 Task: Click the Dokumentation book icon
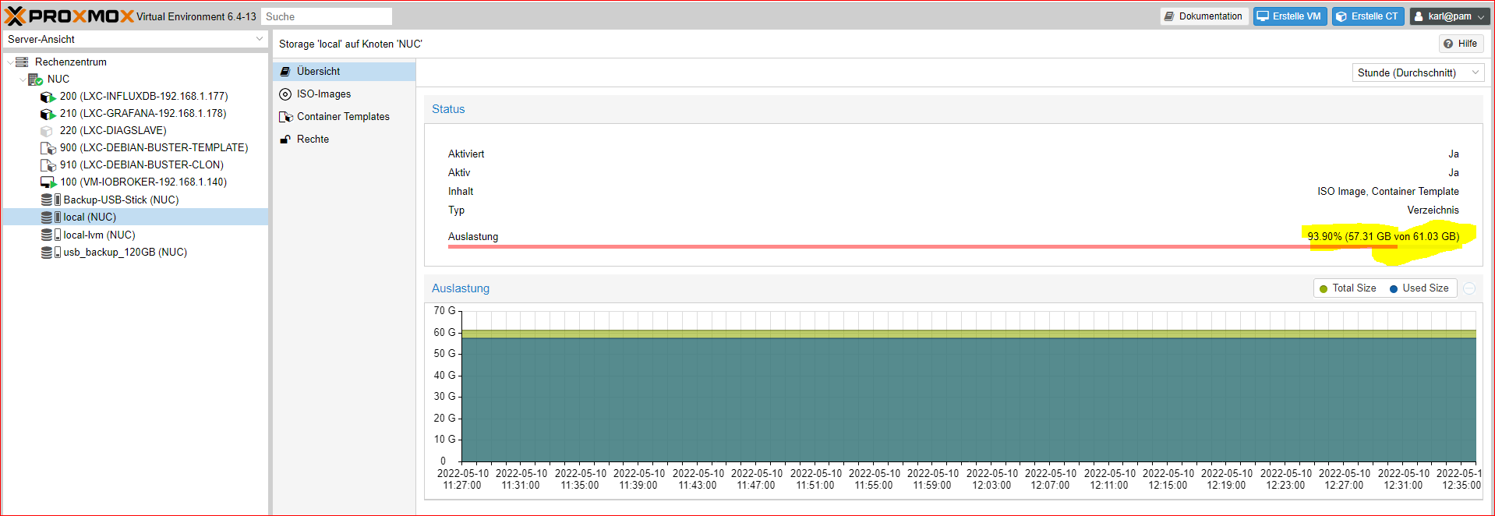point(1169,16)
